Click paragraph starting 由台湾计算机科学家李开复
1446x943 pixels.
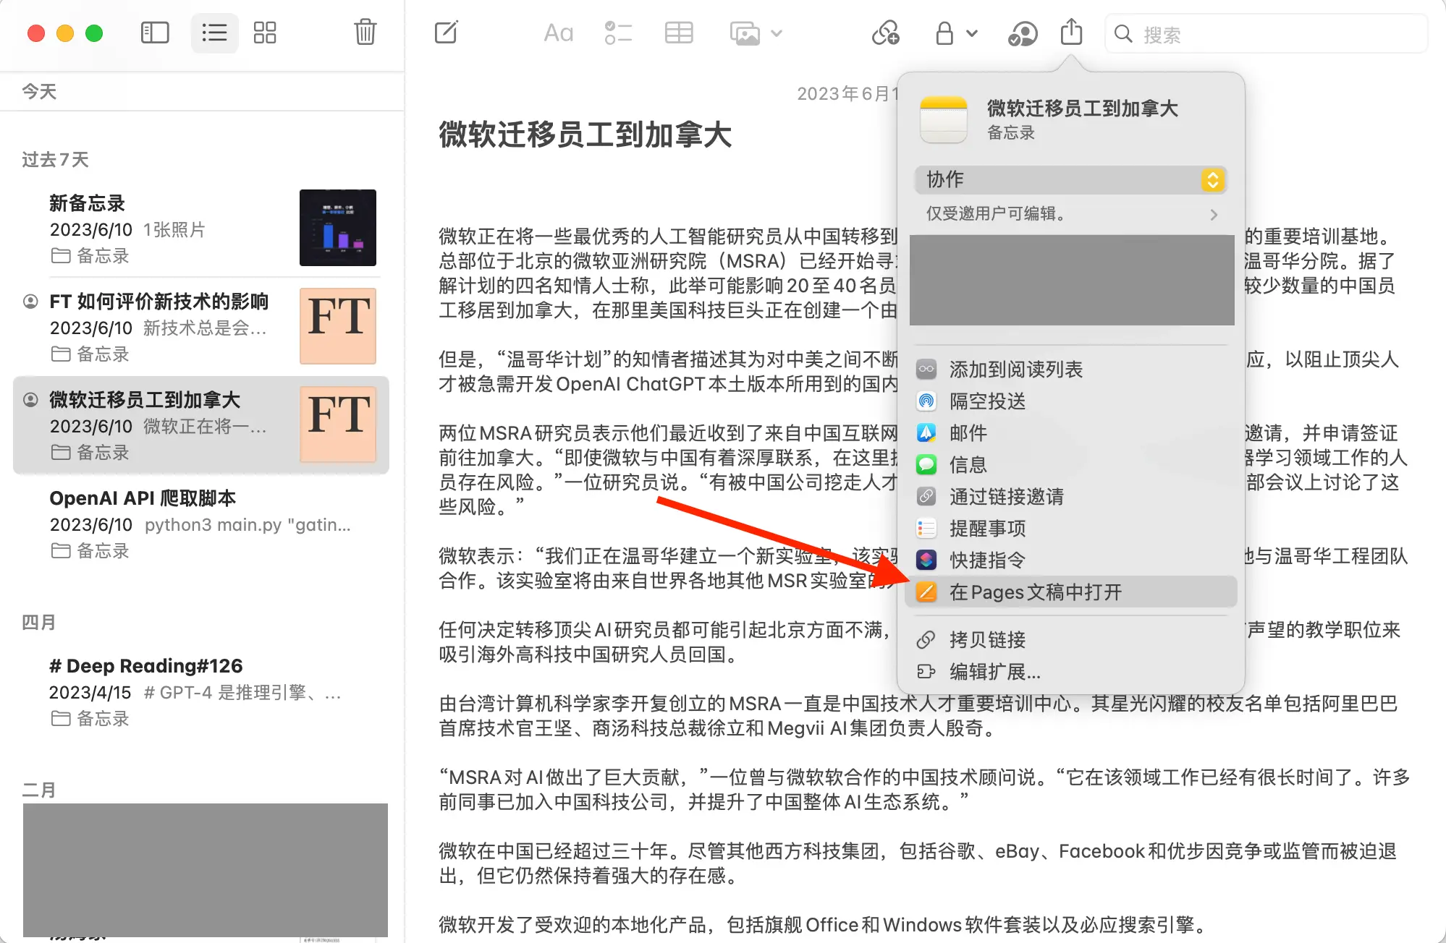pos(918,716)
